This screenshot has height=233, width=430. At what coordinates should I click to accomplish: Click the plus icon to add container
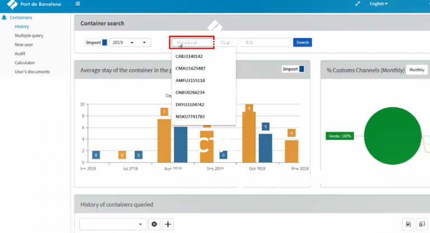click(x=168, y=224)
